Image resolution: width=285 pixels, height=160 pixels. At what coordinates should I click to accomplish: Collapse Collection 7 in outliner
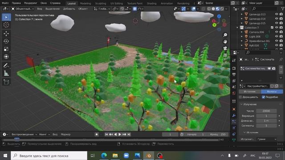[x=237, y=28]
